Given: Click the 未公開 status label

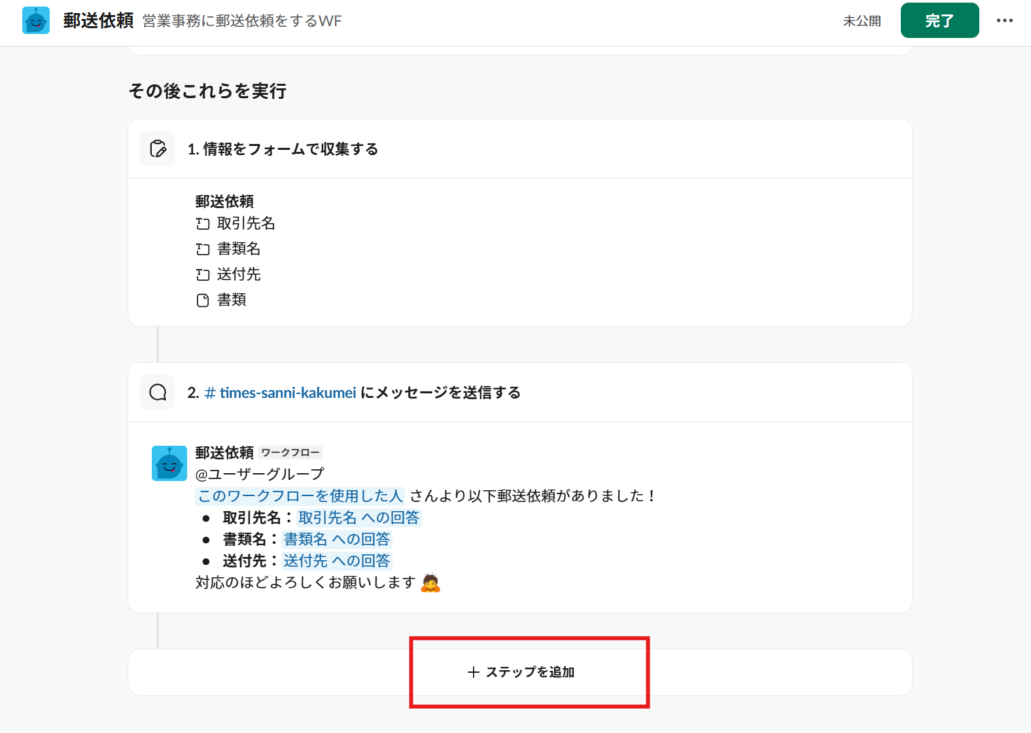Looking at the screenshot, I should tap(862, 21).
